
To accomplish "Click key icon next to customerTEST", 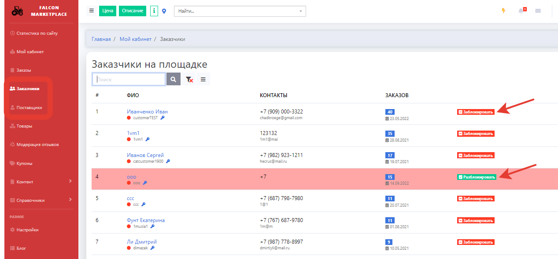I will click(x=163, y=118).
